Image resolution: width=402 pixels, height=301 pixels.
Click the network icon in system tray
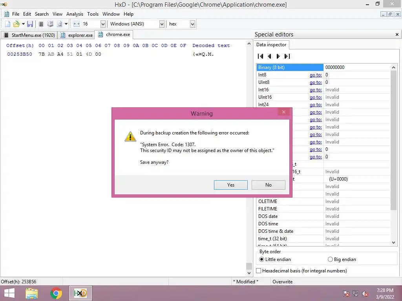(356, 294)
